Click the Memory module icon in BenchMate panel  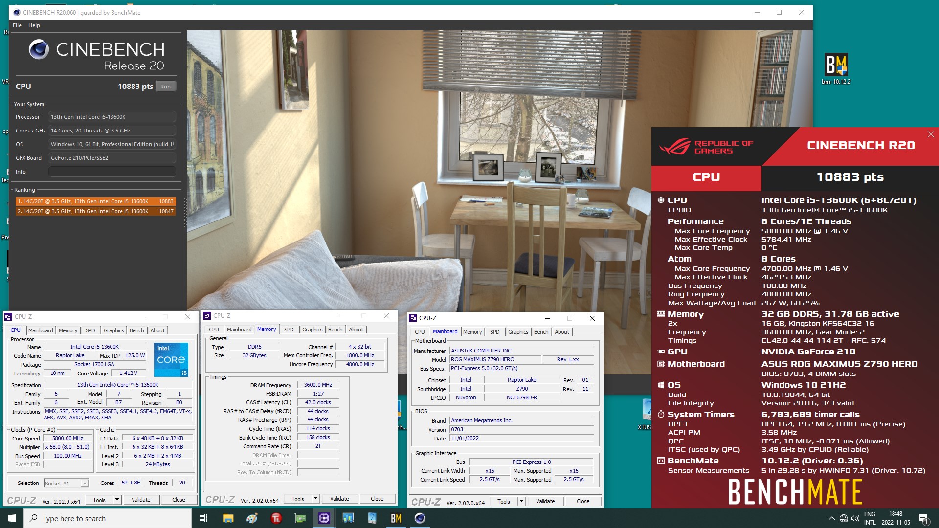tap(661, 314)
